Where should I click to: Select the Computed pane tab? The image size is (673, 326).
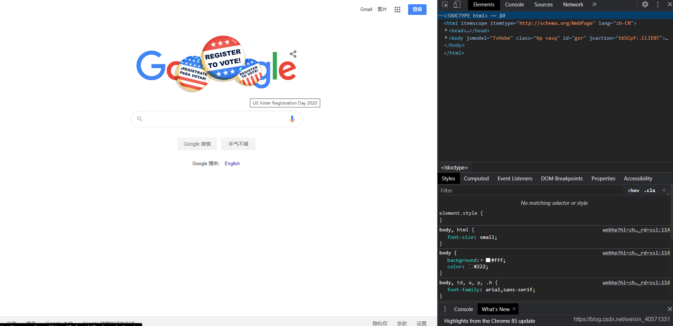click(x=476, y=179)
